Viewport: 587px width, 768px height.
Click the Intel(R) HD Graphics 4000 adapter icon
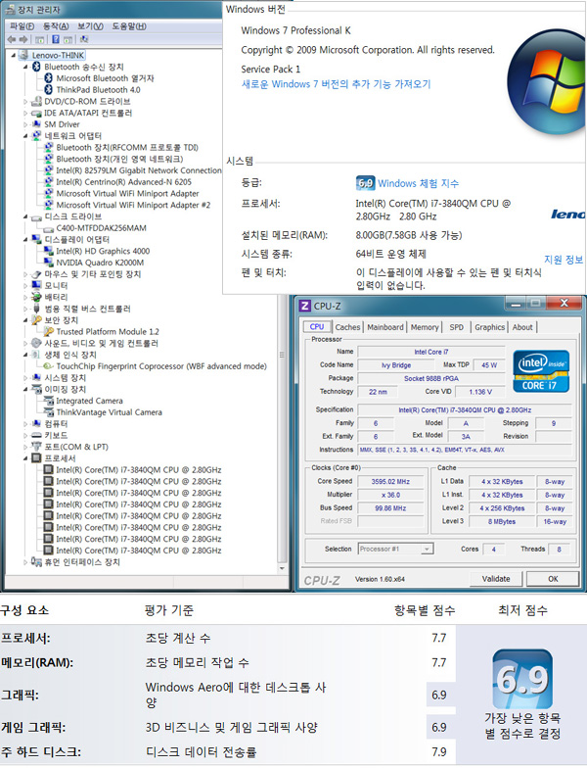(x=49, y=251)
